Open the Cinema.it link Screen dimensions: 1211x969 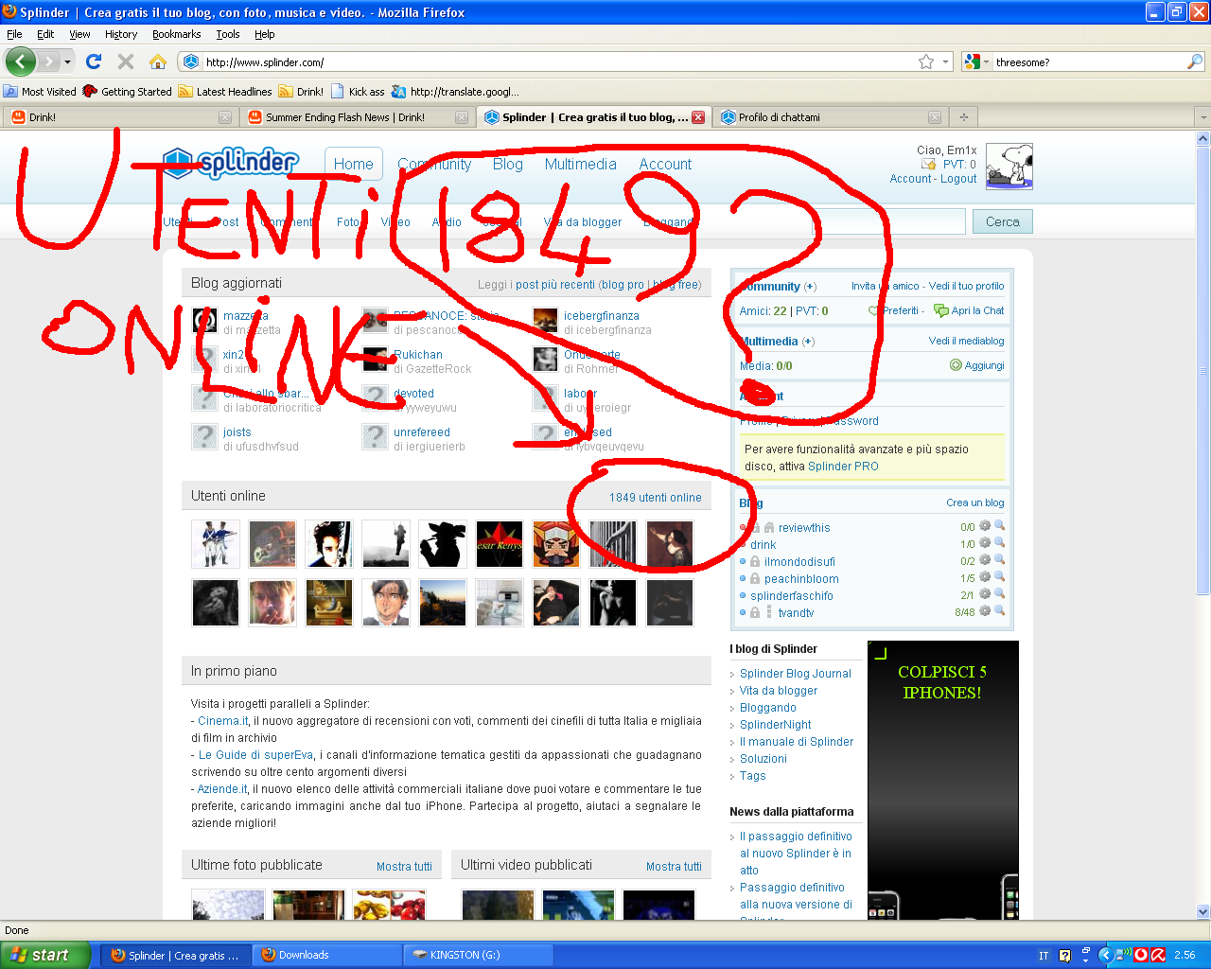coord(223,721)
